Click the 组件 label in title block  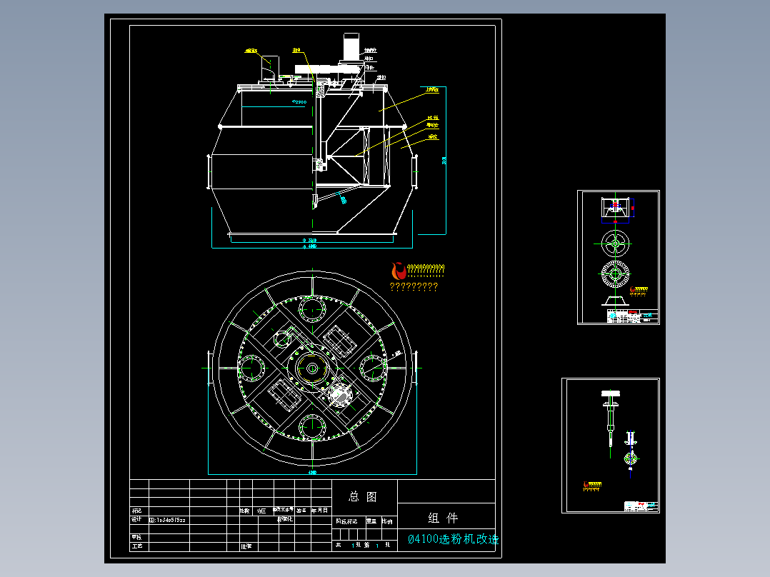pyautogui.click(x=443, y=518)
